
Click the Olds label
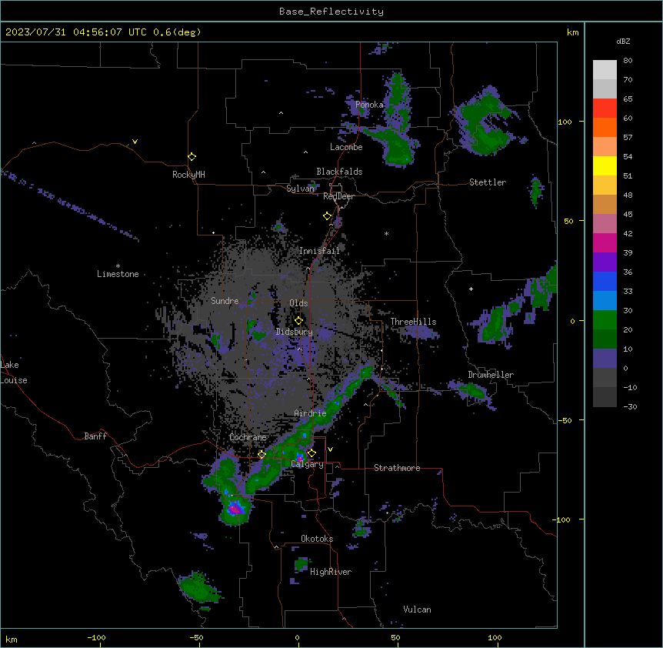tap(298, 303)
